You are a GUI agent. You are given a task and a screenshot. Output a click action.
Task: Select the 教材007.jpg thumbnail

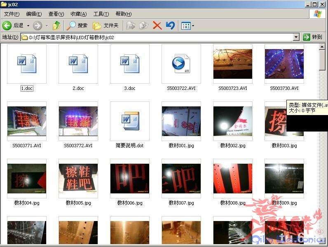(181, 179)
